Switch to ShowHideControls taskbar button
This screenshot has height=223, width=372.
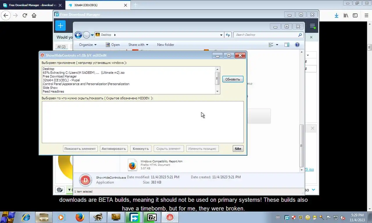(x=170, y=217)
